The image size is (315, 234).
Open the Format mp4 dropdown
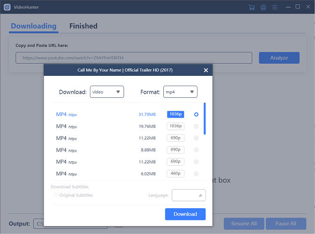point(180,92)
